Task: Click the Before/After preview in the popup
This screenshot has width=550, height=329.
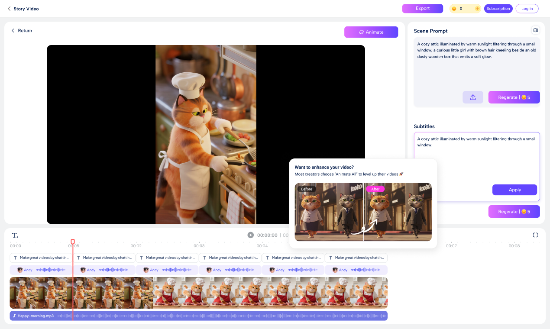Action: (x=363, y=212)
